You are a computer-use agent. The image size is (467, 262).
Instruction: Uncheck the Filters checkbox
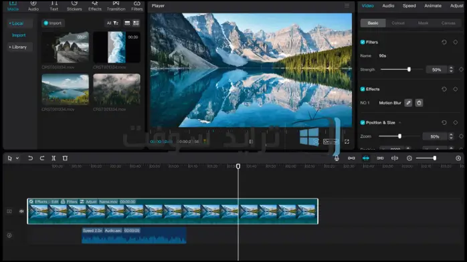click(363, 42)
